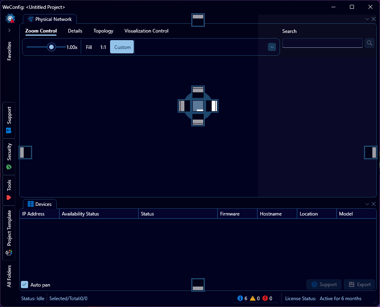Click the WeConfig gear logo icon
The width and height of the screenshot is (380, 307).
click(x=10, y=18)
